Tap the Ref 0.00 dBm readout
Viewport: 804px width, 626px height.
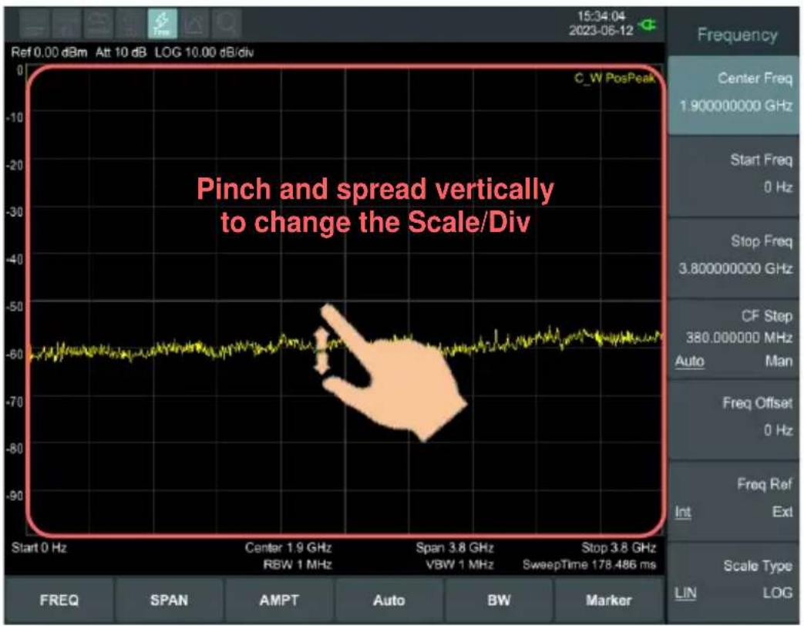click(x=49, y=52)
